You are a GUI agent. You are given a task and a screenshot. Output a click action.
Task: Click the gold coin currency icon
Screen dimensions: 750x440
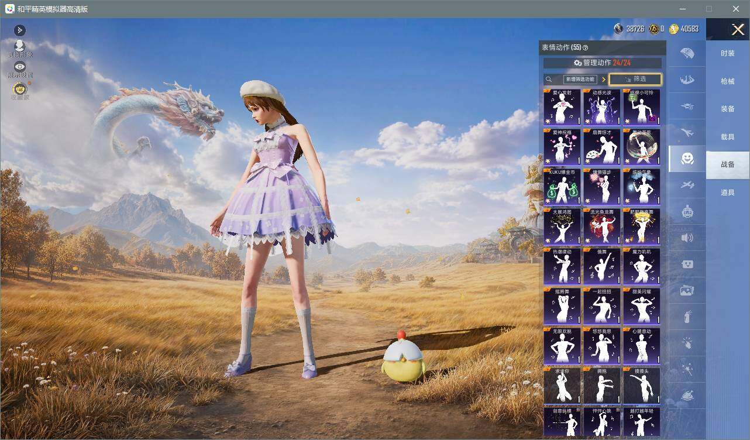coord(674,29)
